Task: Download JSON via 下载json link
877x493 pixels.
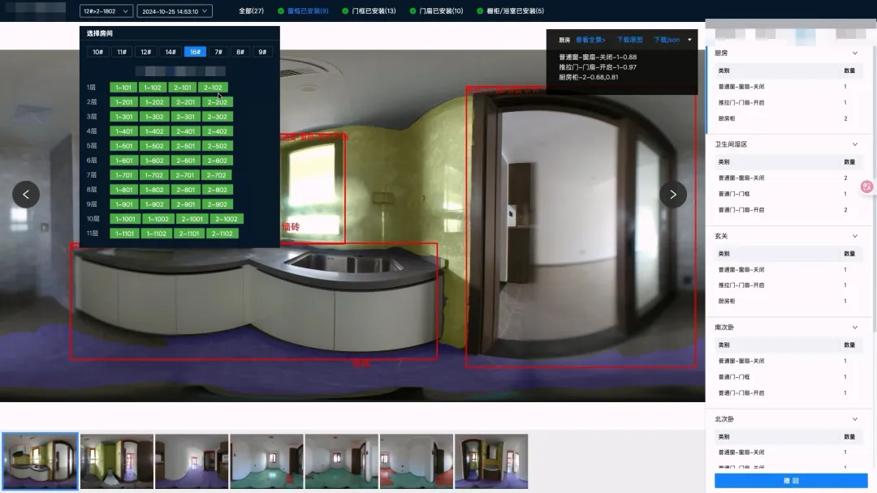Action: point(667,39)
